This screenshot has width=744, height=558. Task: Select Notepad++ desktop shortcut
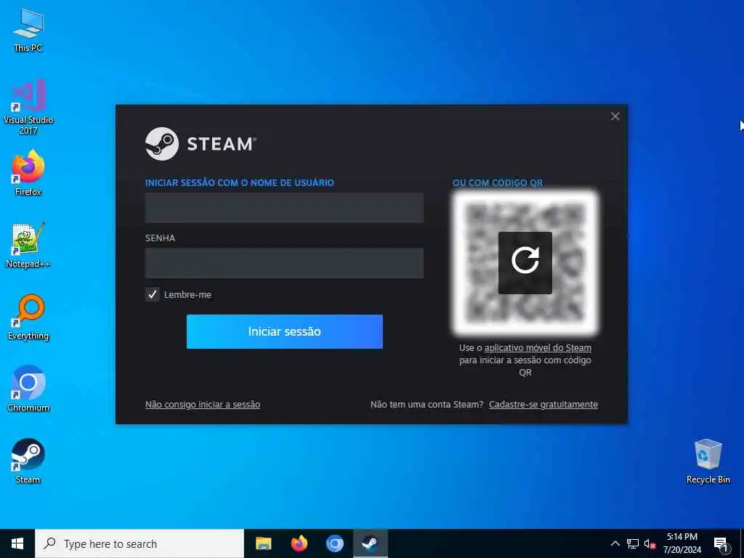28,246
